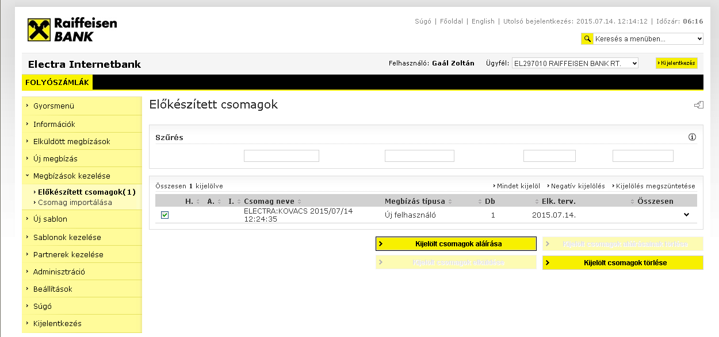719x337 pixels.
Task: Click the Mindet kijelöl link
Action: click(x=518, y=186)
